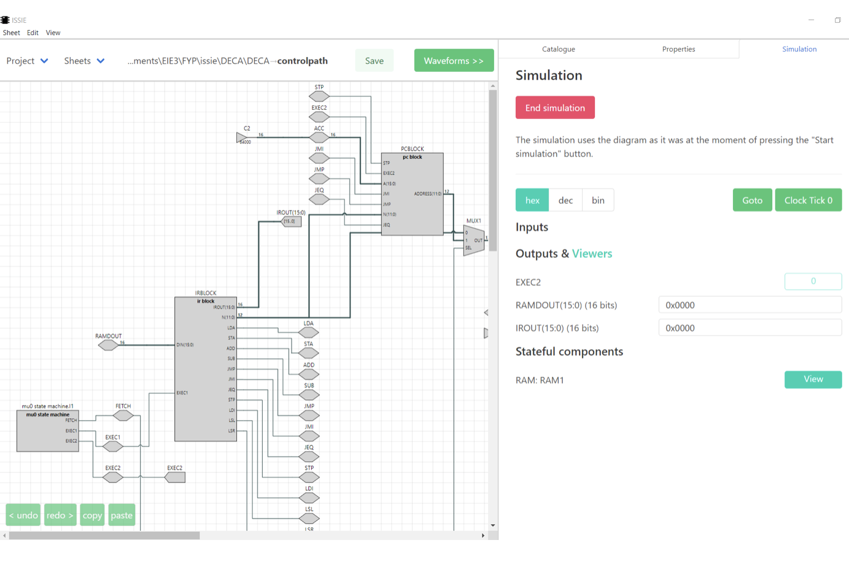
Task: Click the copy button
Action: click(x=92, y=515)
